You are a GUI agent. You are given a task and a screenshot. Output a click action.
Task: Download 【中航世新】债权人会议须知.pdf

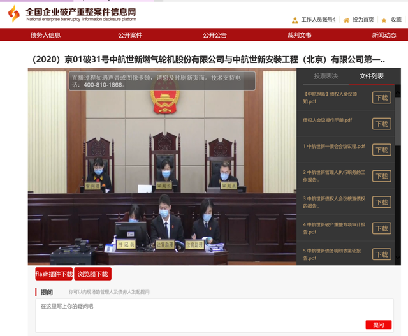point(382,98)
